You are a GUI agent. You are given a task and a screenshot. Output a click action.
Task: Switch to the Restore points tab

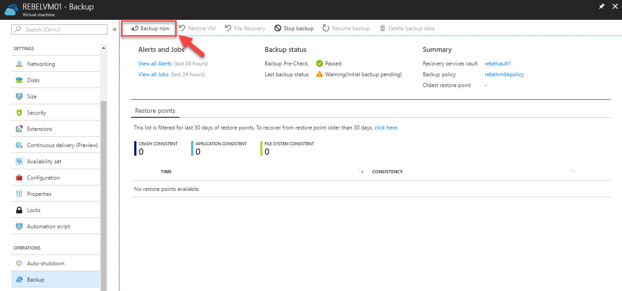click(155, 110)
